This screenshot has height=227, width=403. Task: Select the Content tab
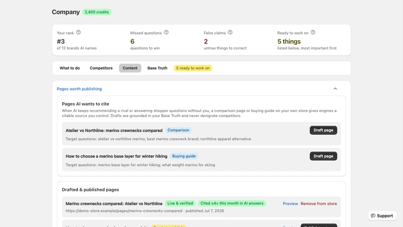(130, 68)
